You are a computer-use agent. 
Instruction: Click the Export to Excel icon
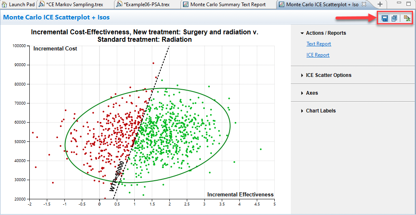407,19
